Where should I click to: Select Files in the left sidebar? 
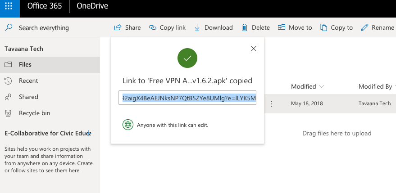tap(50, 65)
